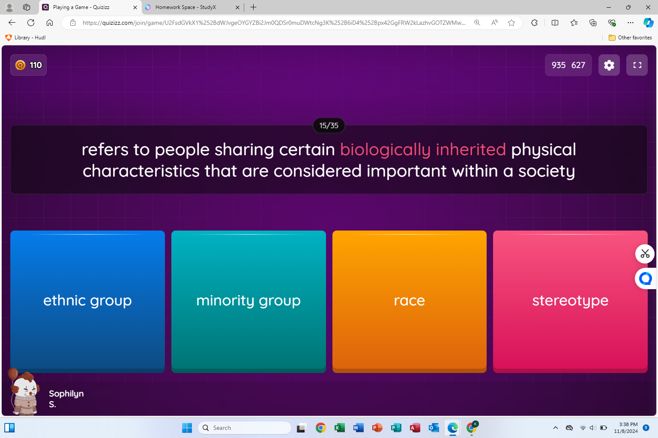Open Excel from taskbar

click(x=340, y=428)
